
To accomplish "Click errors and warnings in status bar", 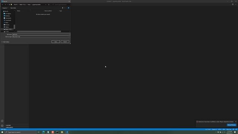I will click(4, 130).
